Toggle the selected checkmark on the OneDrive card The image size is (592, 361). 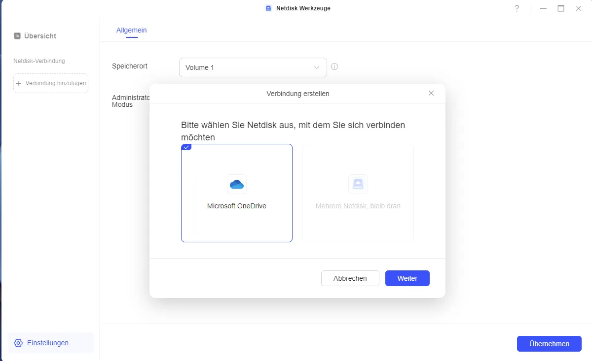click(x=186, y=147)
